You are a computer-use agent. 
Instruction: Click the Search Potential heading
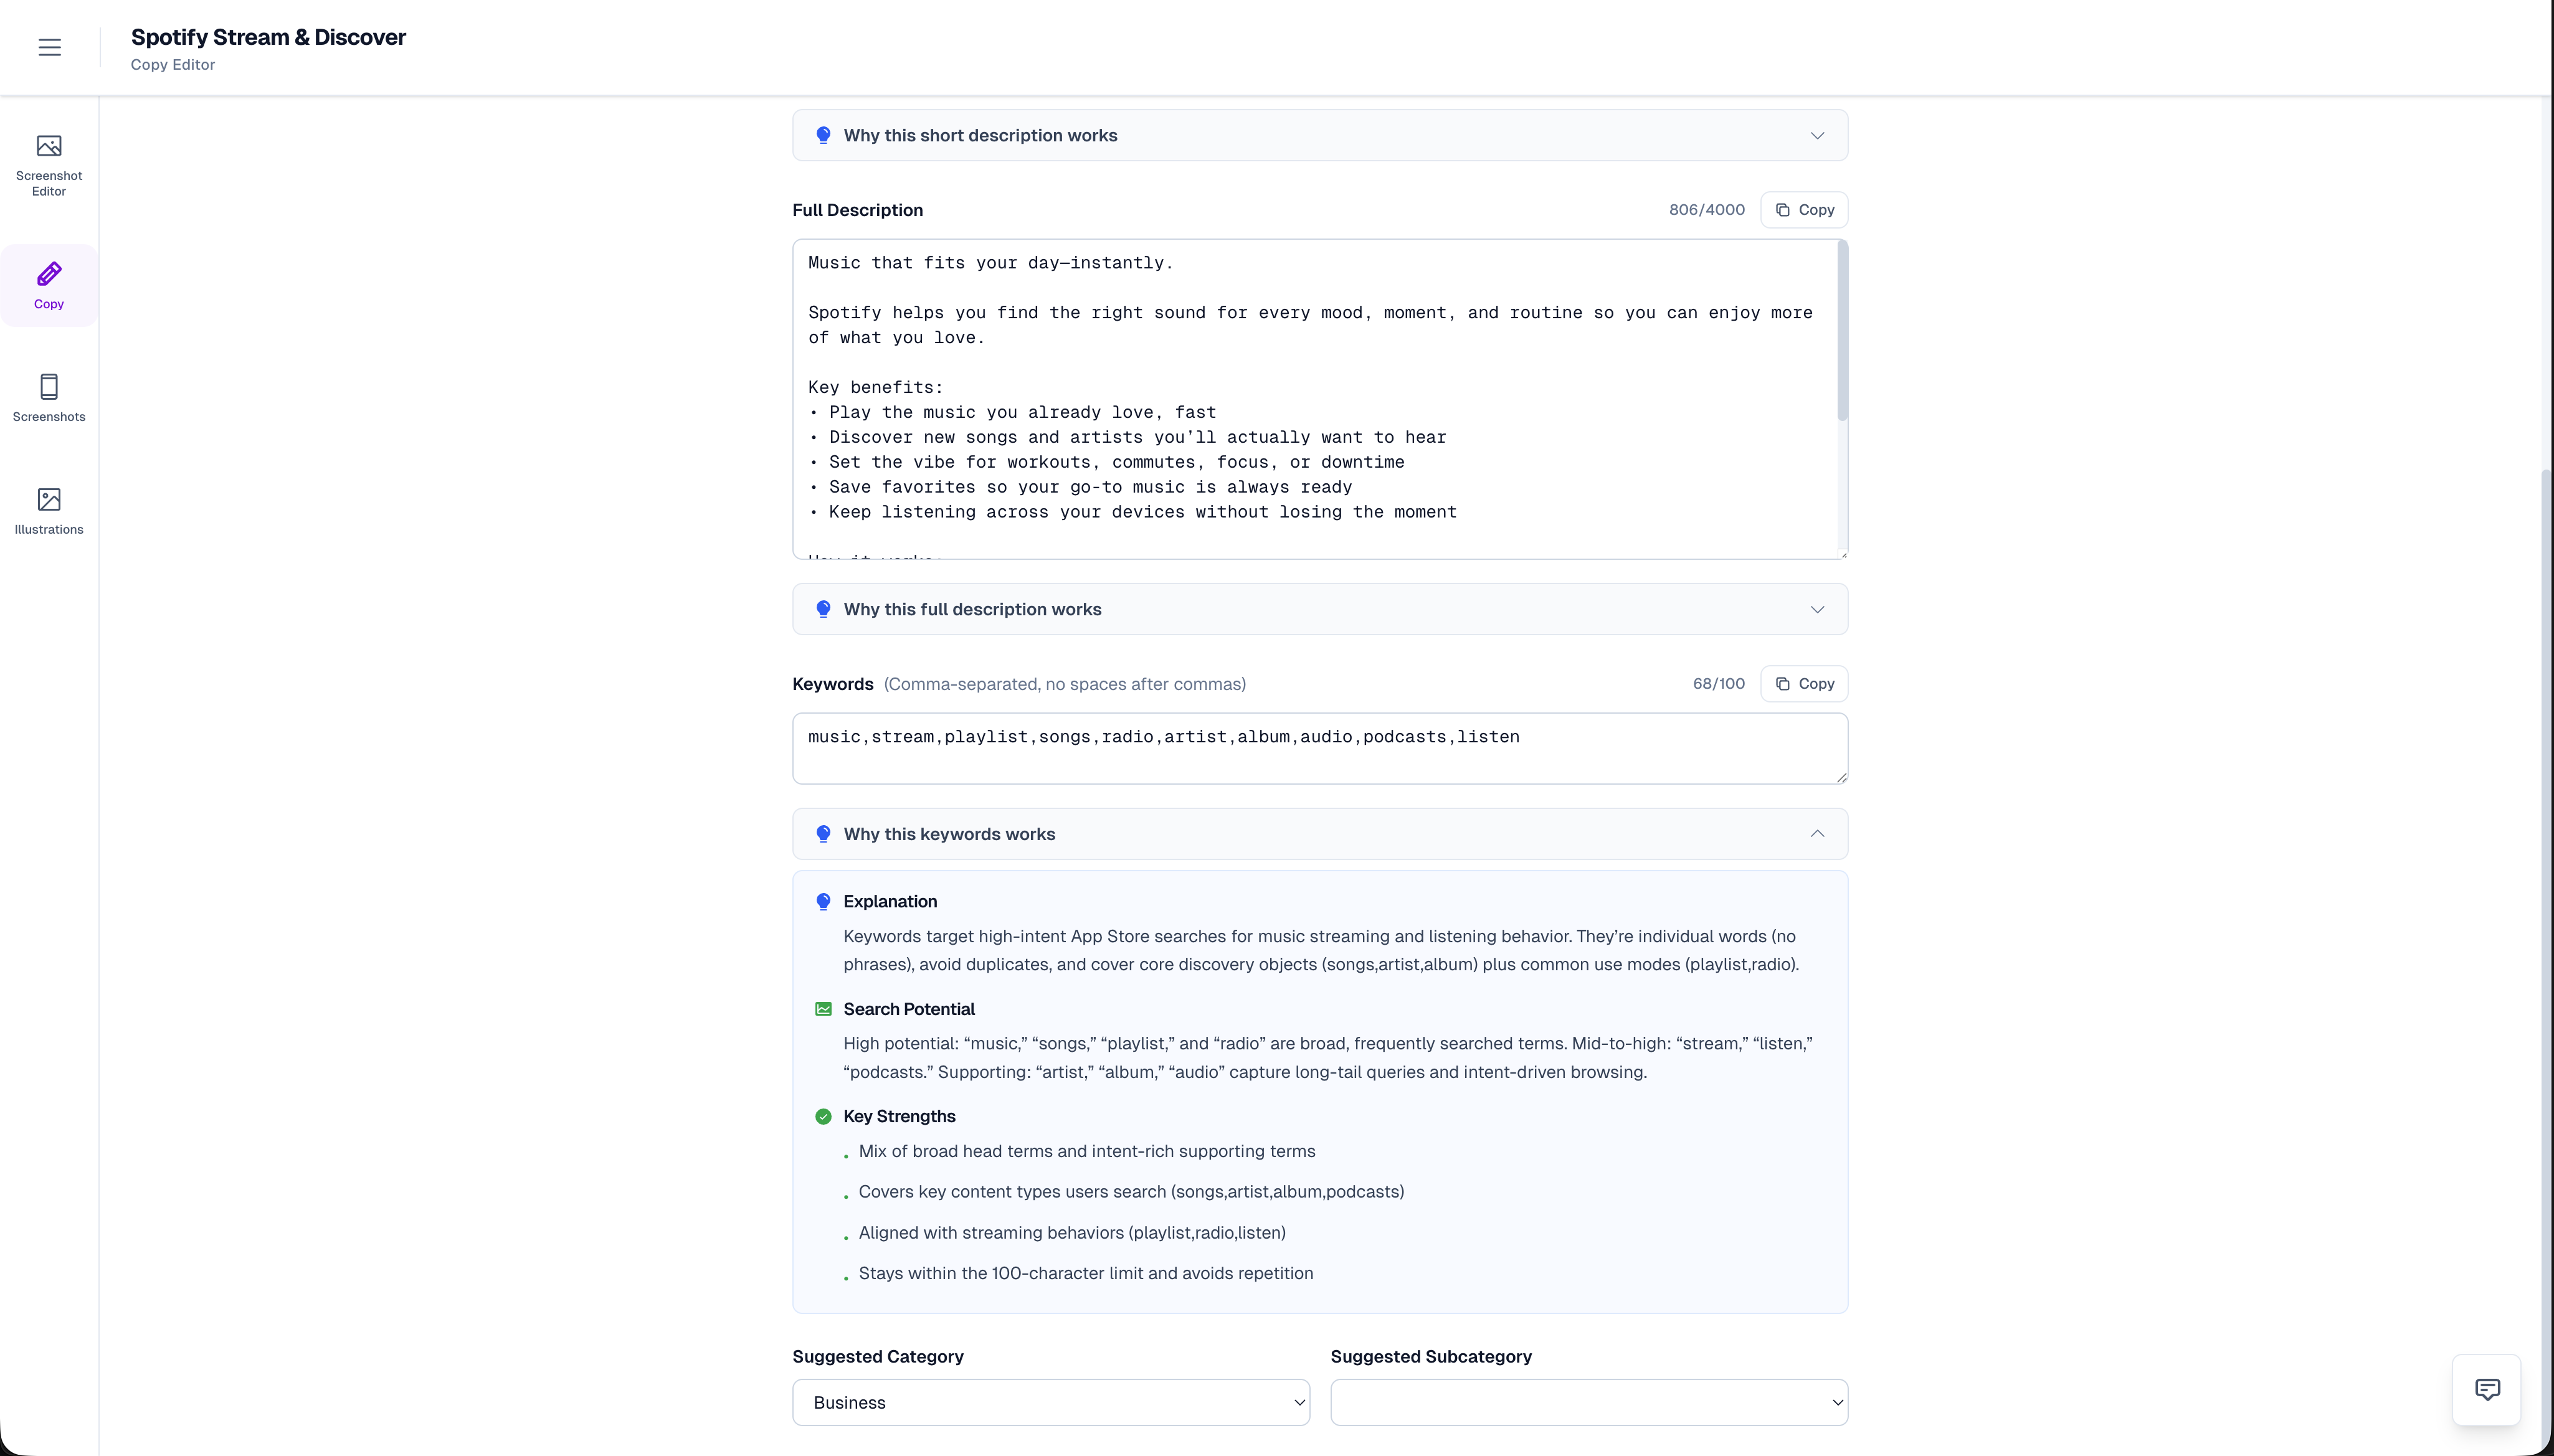(909, 1009)
